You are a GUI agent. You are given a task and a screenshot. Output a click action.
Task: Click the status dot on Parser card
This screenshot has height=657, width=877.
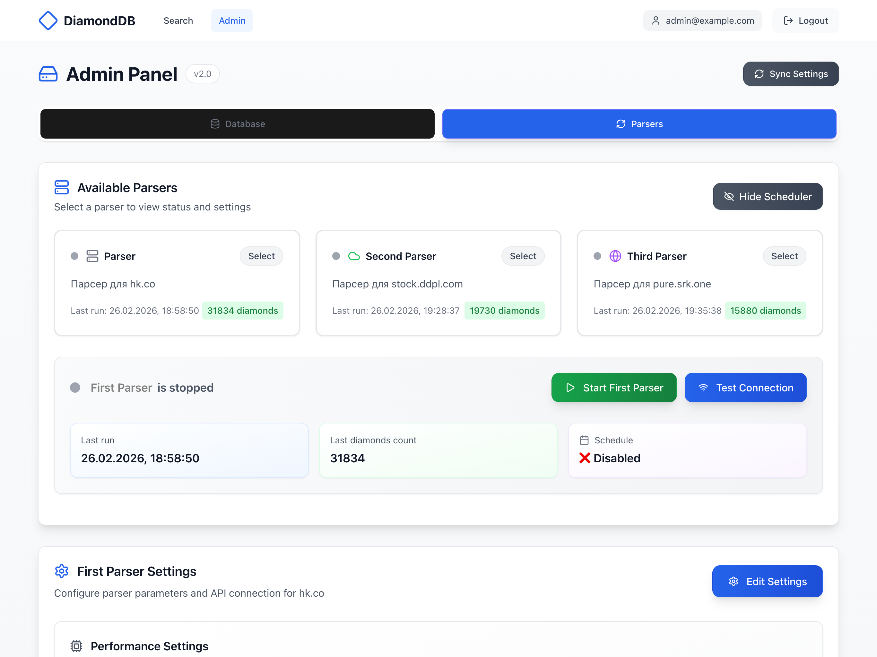(x=74, y=256)
